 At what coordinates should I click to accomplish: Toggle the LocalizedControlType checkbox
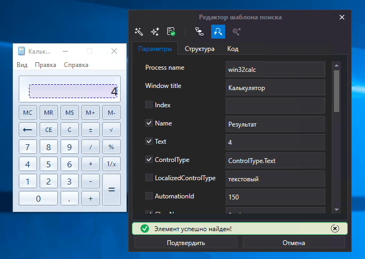(x=149, y=178)
